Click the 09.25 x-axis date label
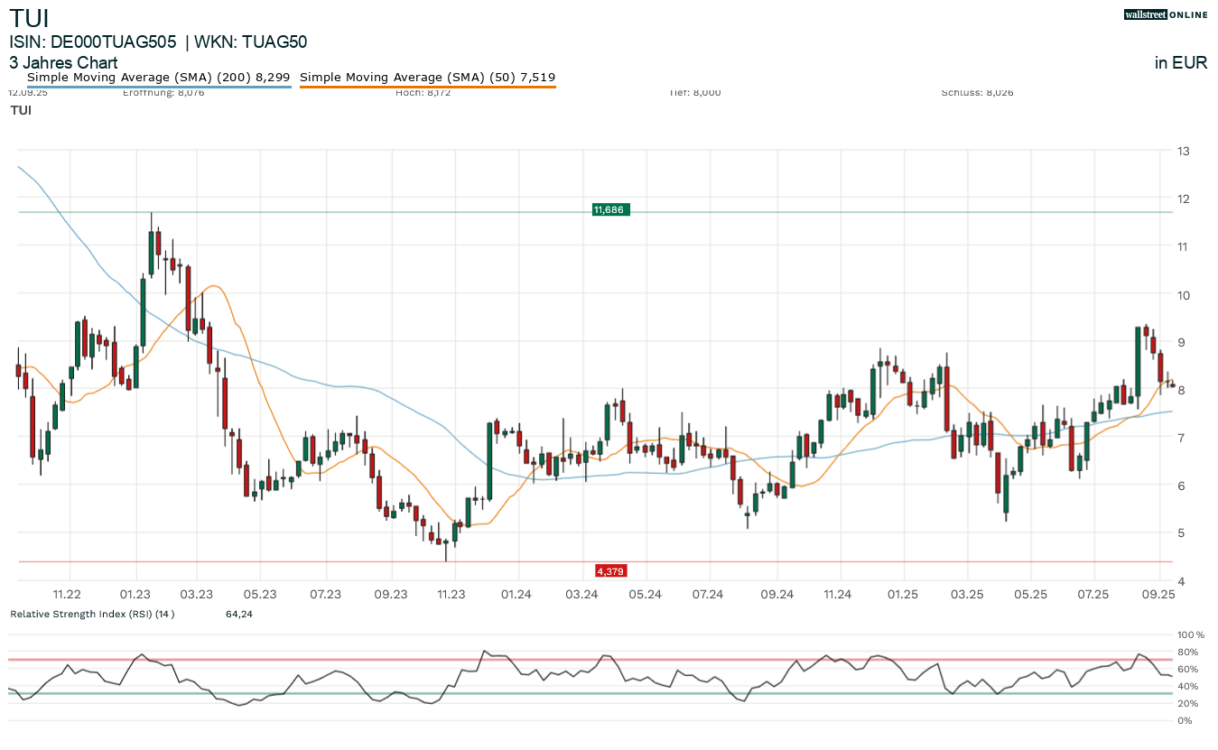Viewport: 1218px width, 750px height. coord(1158,594)
